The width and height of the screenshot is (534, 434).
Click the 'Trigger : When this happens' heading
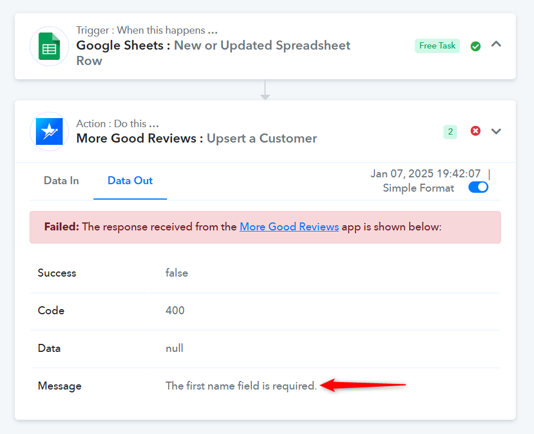click(x=147, y=30)
